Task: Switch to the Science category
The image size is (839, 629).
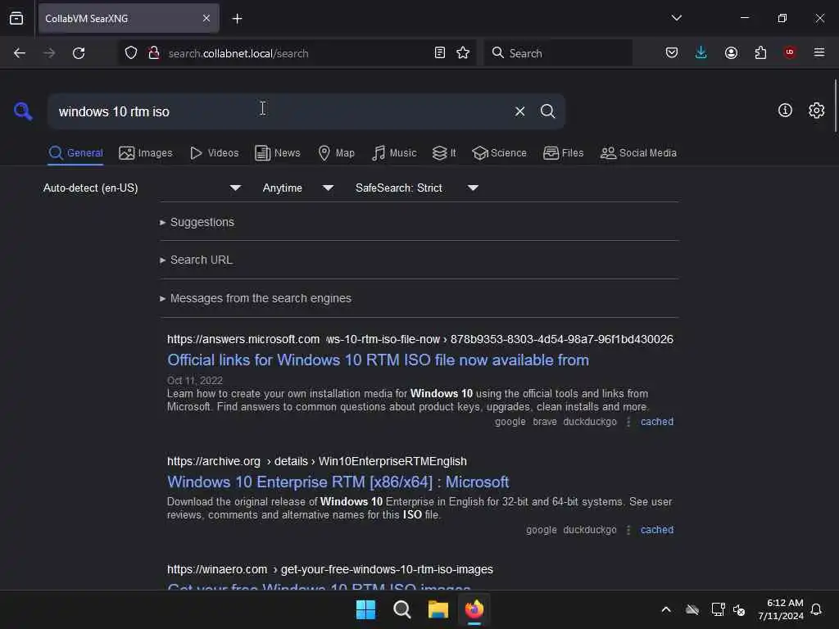Action: point(499,153)
